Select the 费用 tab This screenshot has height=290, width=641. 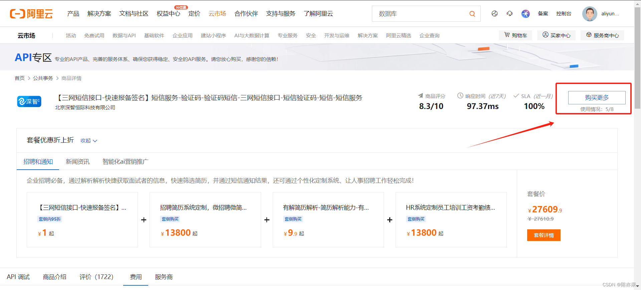point(136,277)
